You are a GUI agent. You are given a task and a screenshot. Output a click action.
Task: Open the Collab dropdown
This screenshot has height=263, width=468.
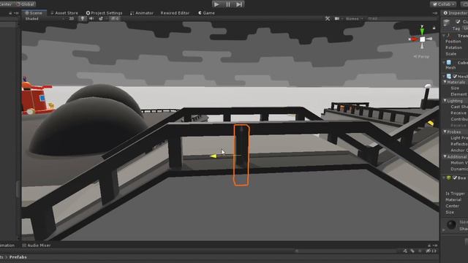(443, 4)
